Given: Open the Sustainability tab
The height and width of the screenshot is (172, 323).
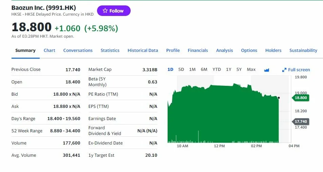Looking at the screenshot, I should 303,51.
